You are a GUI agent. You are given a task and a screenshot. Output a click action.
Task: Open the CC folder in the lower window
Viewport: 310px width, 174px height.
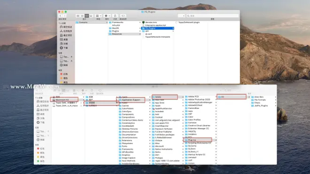232,97
